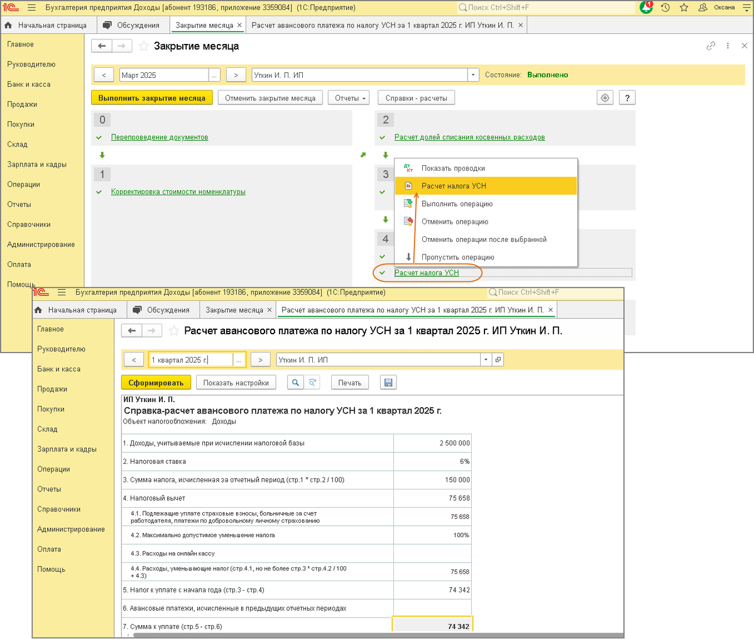Open the history clock icon in title bar
The height and width of the screenshot is (639, 754).
pos(665,8)
